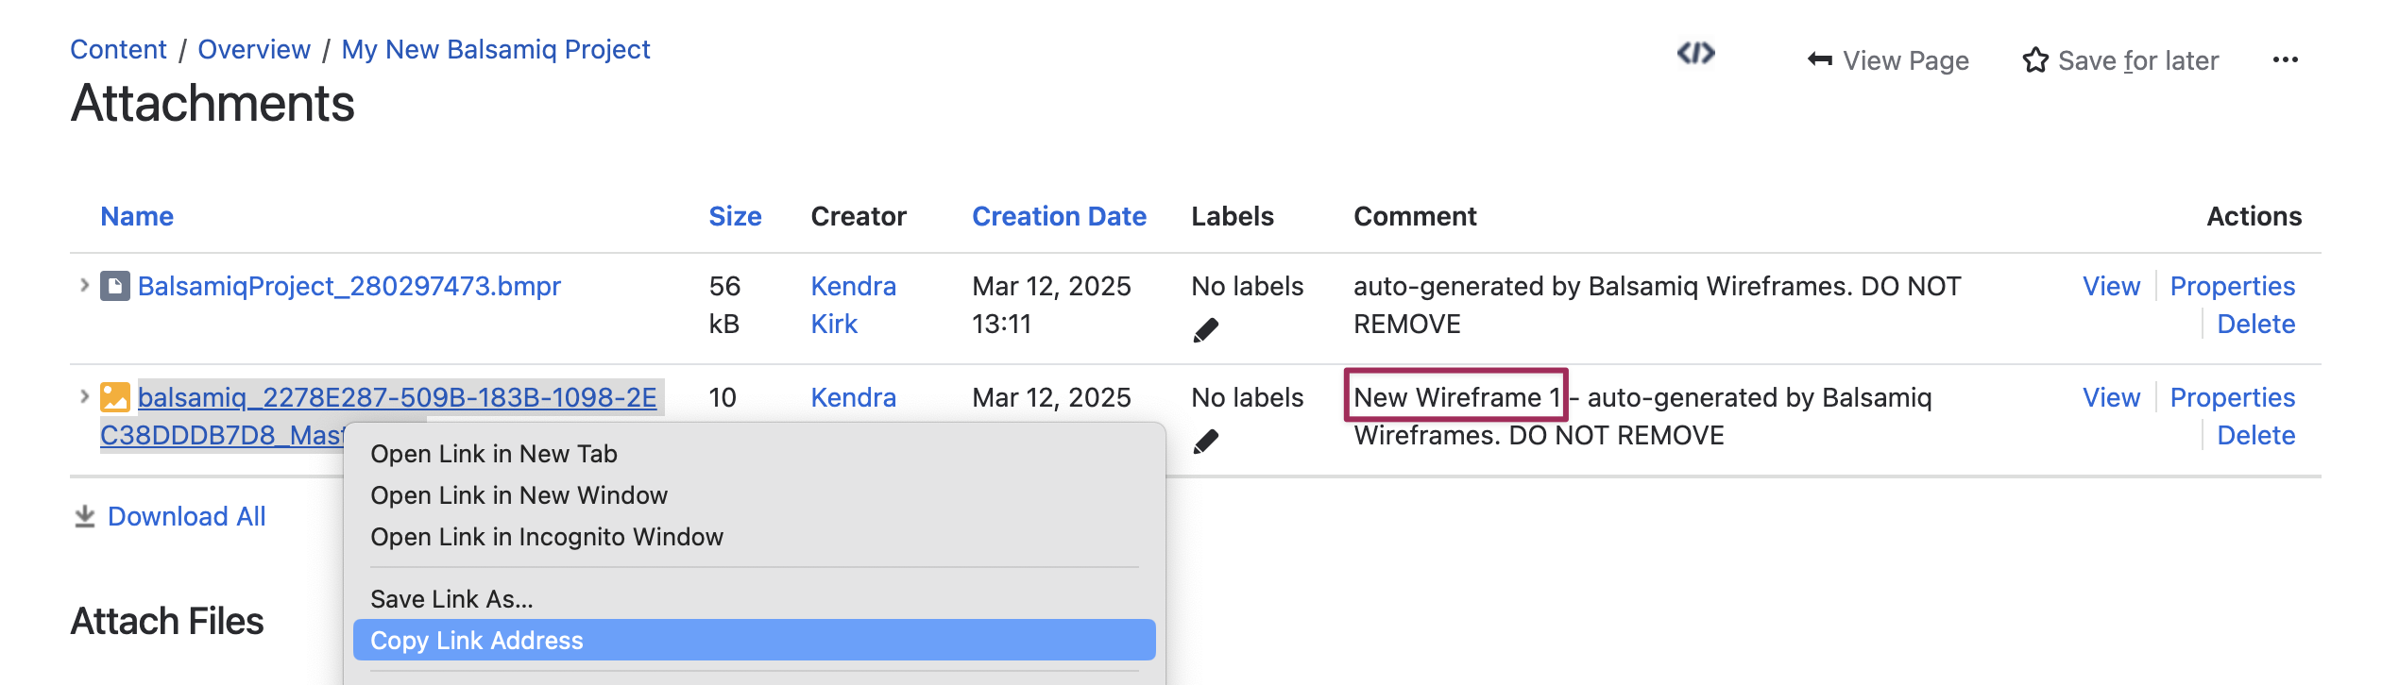Delete the BalsamiqProject bmpr attachment
The image size is (2382, 685).
[x=2255, y=324]
